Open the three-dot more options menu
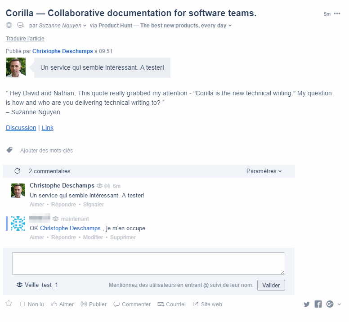Image resolution: width=349 pixels, height=322 pixels. coord(337,13)
